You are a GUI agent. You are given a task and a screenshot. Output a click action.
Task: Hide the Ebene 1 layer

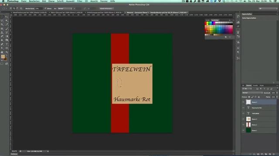(x=243, y=130)
